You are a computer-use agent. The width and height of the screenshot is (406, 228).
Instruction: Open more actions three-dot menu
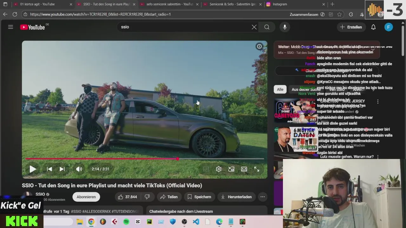263,197
